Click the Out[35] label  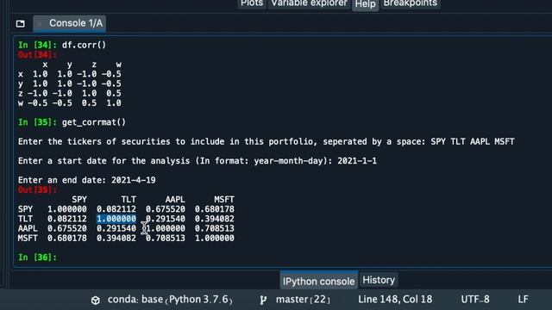pyautogui.click(x=37, y=189)
